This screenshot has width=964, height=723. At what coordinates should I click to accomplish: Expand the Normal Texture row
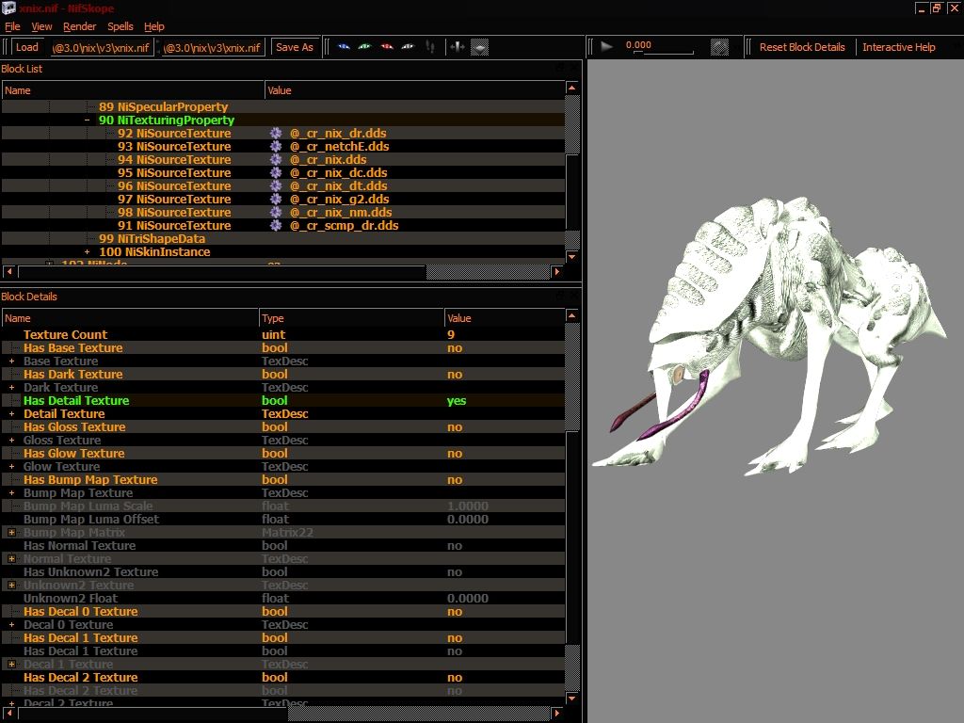11,559
